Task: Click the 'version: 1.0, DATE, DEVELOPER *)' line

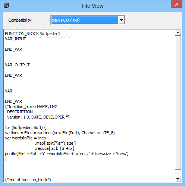Action: [38, 117]
